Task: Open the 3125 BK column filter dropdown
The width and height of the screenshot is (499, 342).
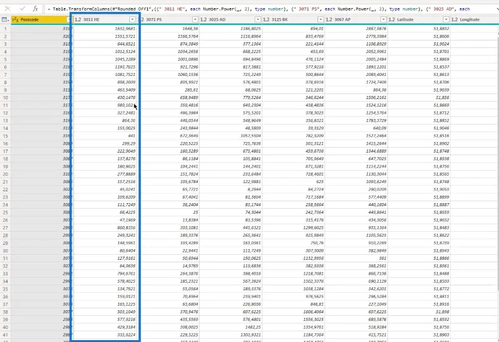Action: pos(321,20)
